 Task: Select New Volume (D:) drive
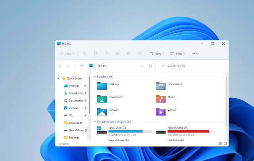pos(183,131)
